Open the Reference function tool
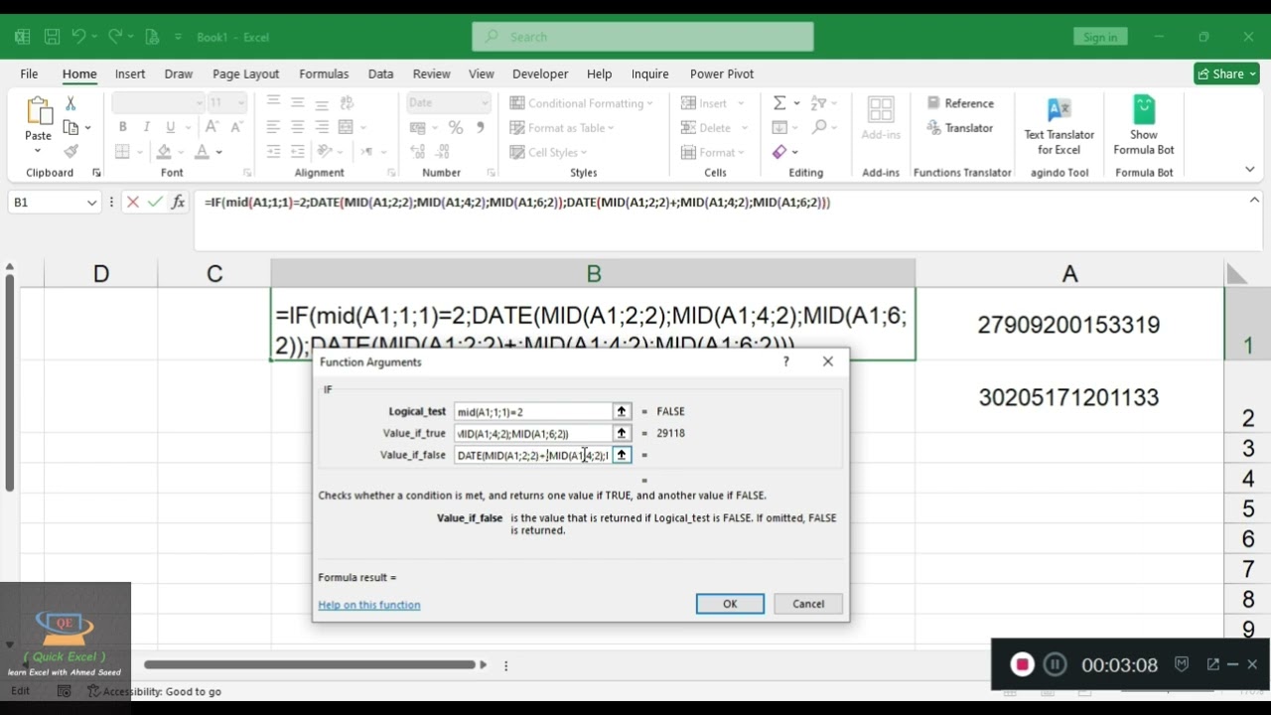Image resolution: width=1271 pixels, height=715 pixels. coord(960,103)
